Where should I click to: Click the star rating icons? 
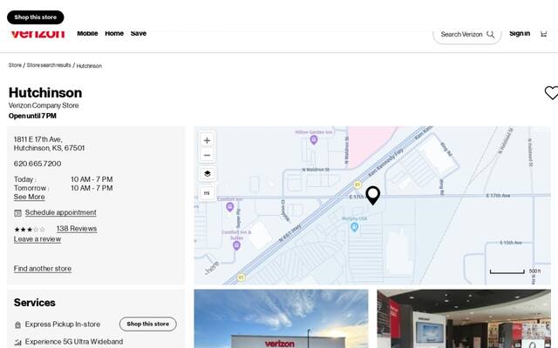[30, 230]
